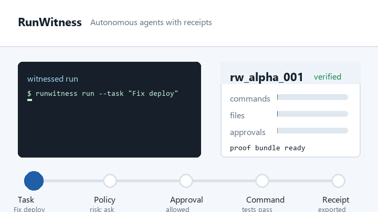Click 'Fix deploy' under Task
378x212 pixels.
(x=29, y=209)
